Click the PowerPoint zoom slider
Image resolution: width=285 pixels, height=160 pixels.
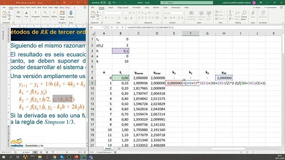[67, 152]
